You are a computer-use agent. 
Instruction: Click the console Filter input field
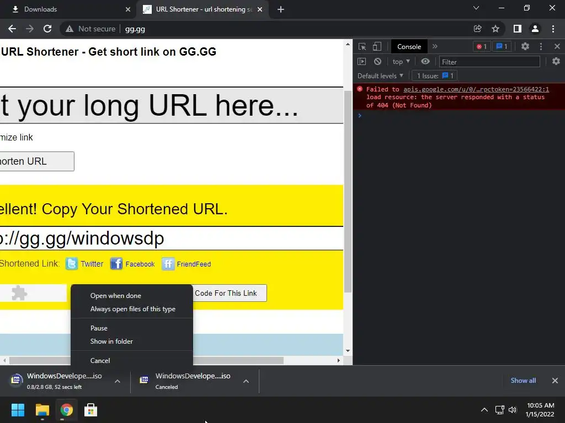coord(489,62)
